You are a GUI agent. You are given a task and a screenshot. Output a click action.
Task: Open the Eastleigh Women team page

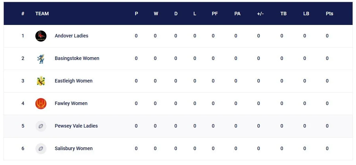(x=73, y=81)
